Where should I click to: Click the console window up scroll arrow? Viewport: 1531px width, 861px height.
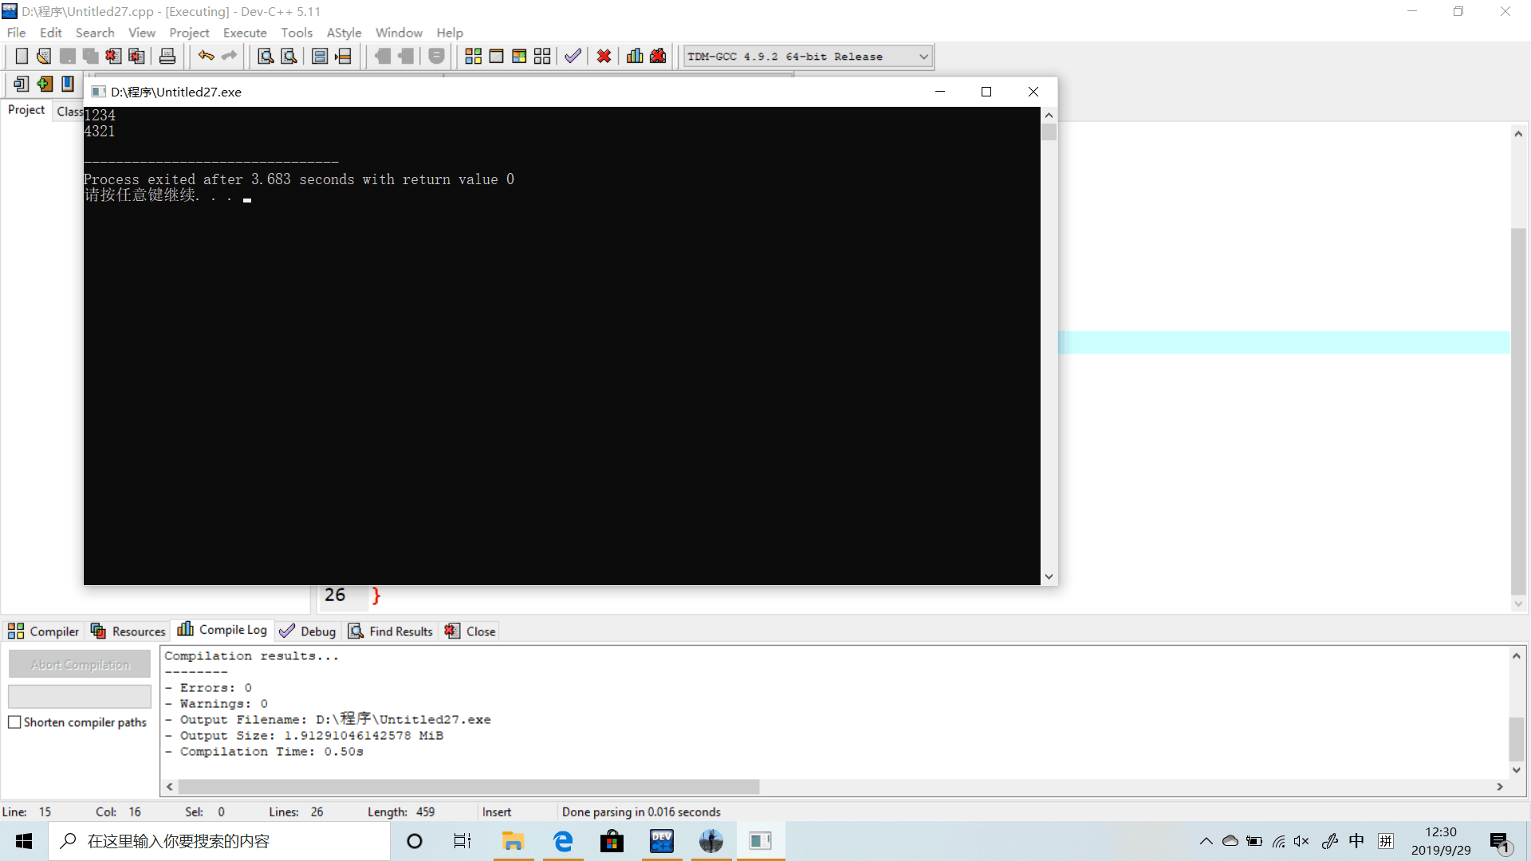pyautogui.click(x=1049, y=116)
